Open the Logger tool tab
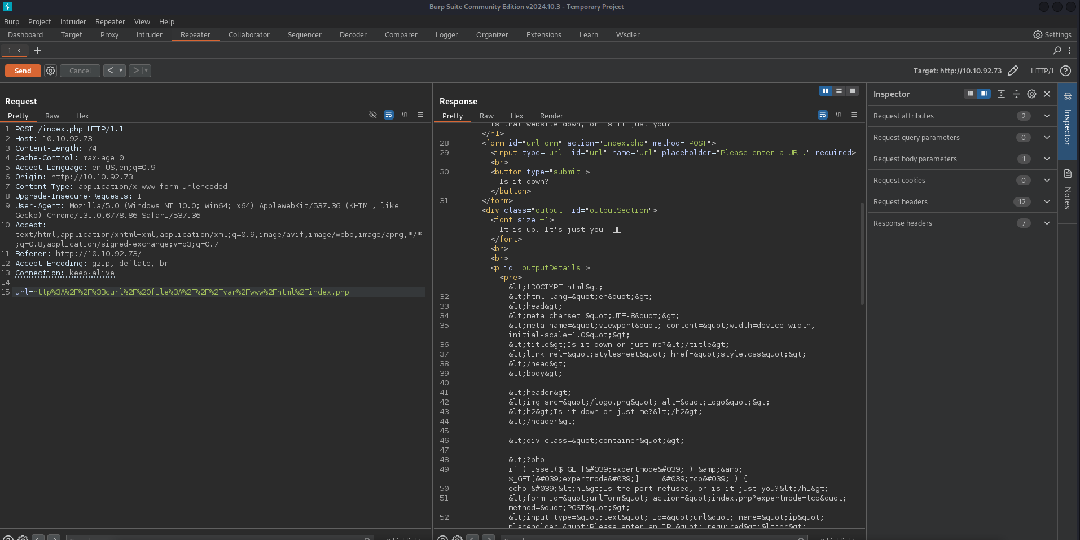The width and height of the screenshot is (1080, 540). (x=446, y=34)
